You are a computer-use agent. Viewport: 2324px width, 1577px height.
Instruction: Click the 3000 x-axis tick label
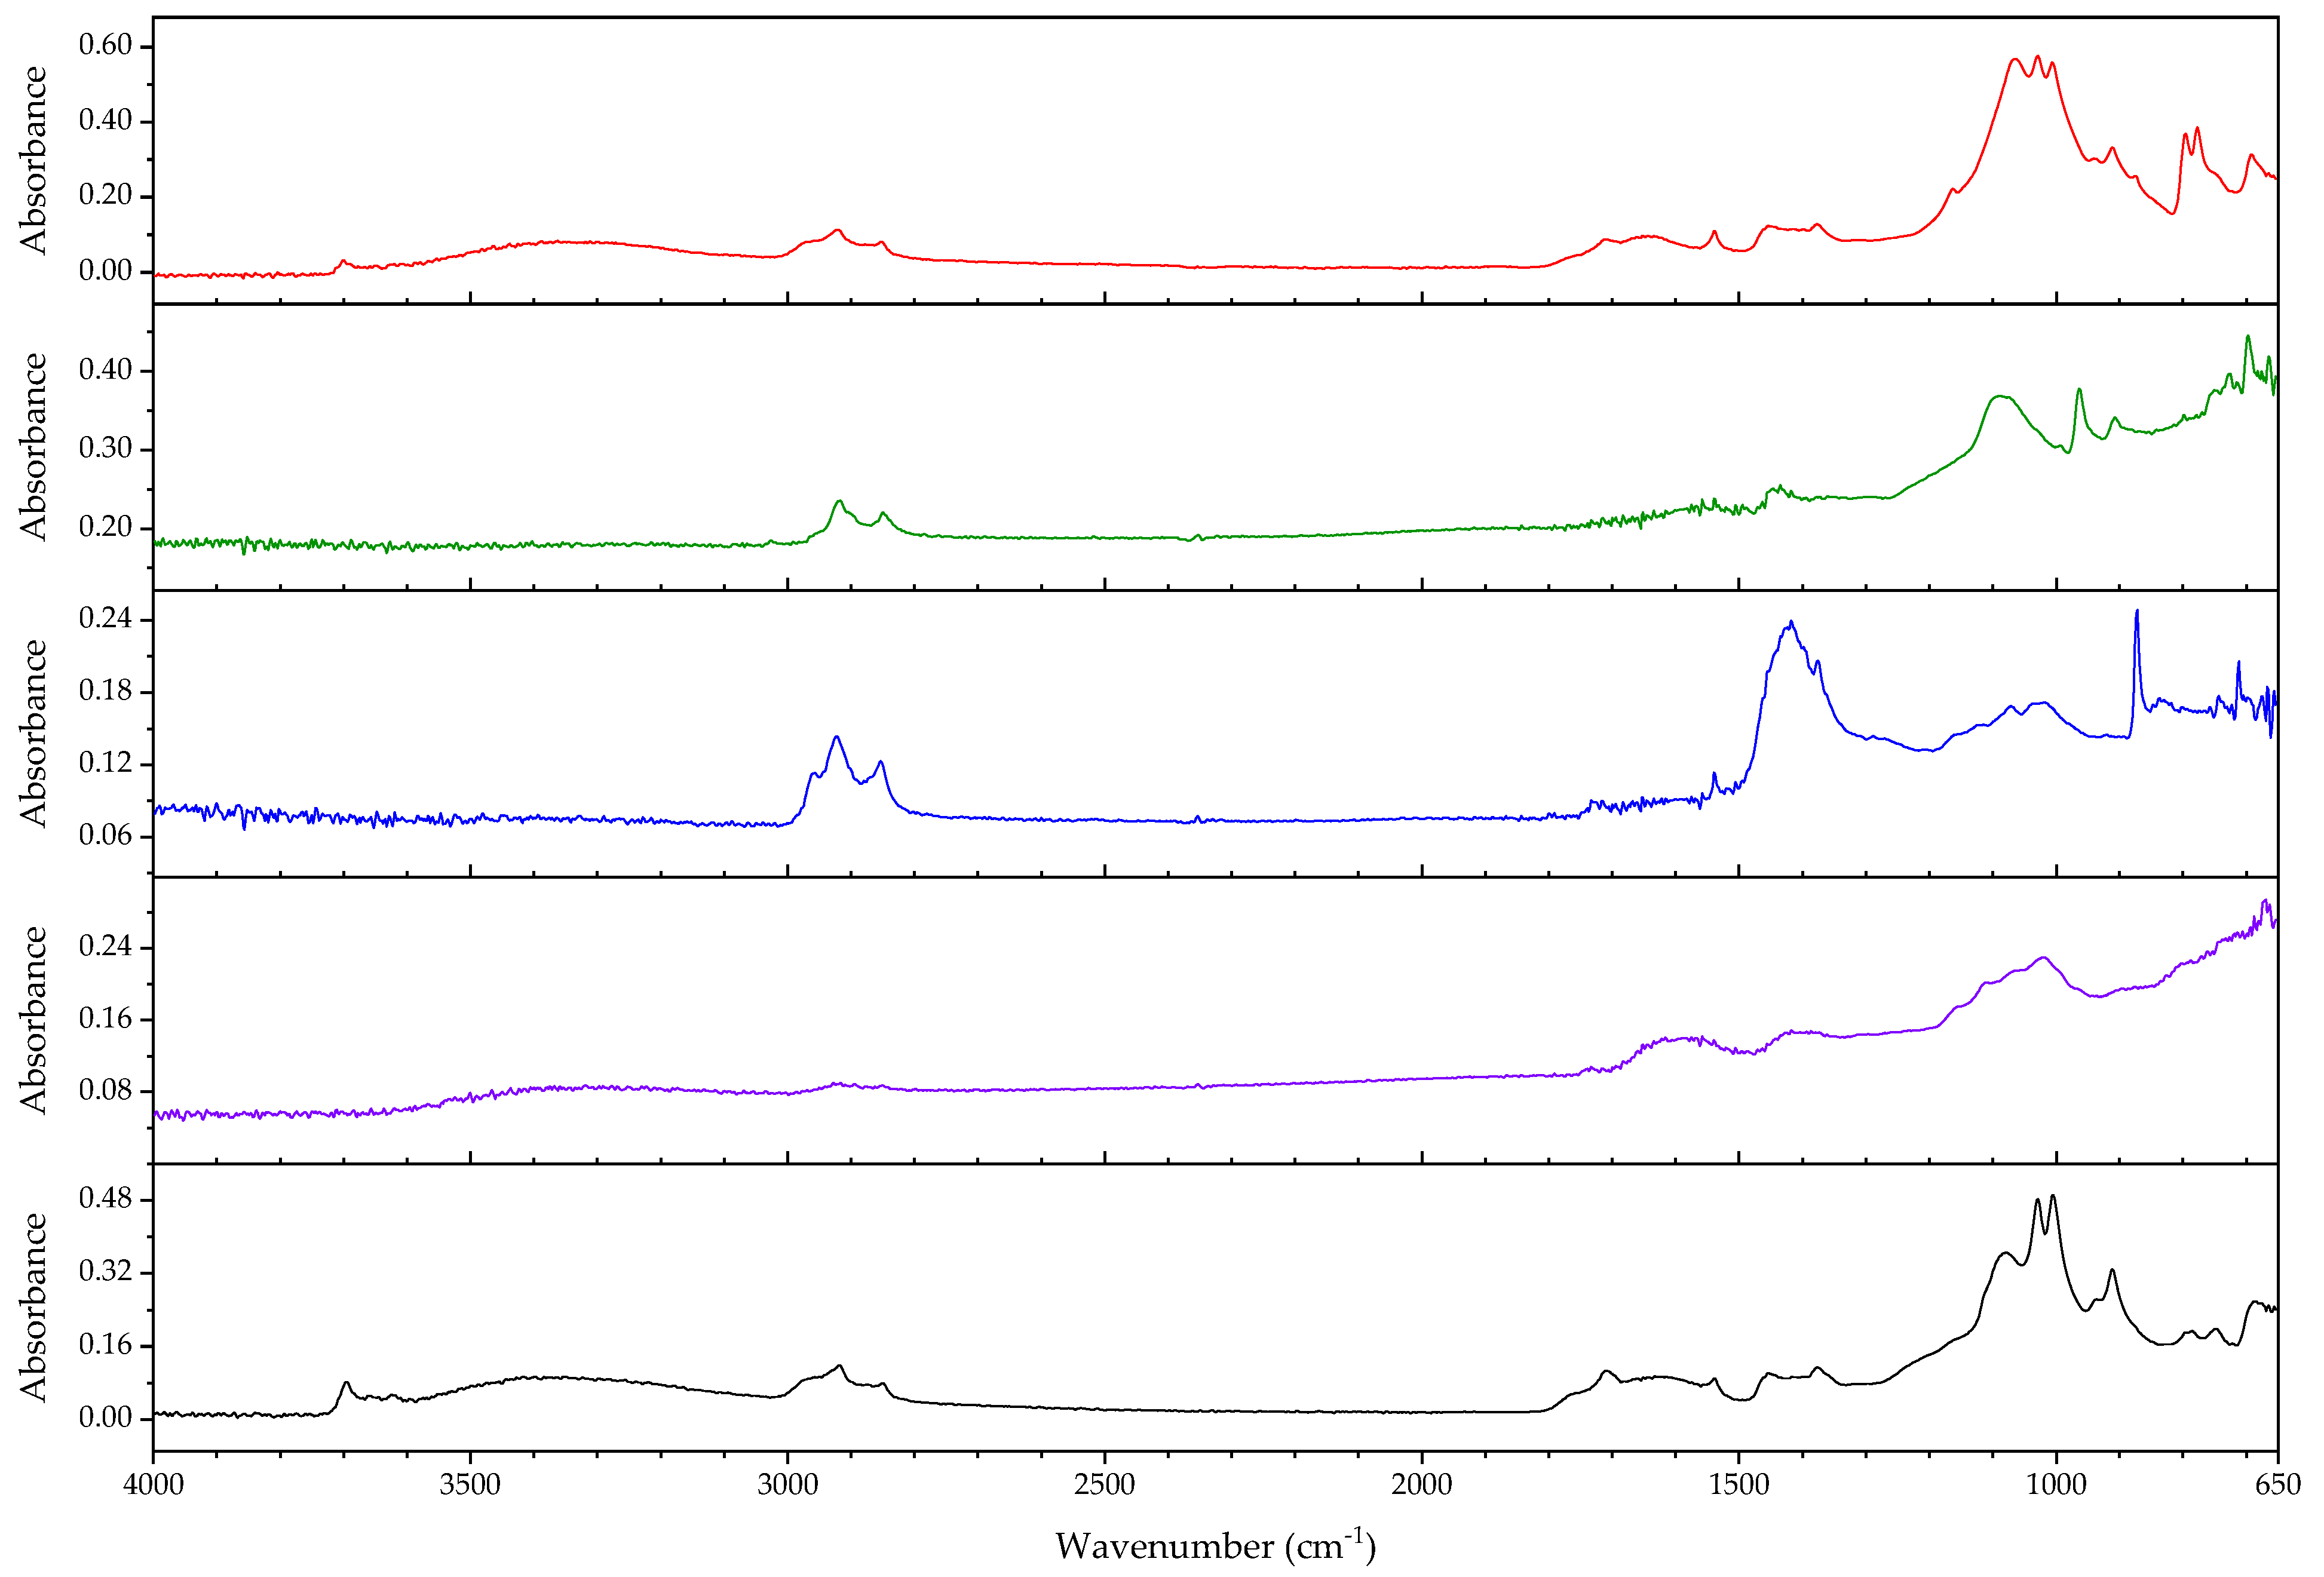[787, 1484]
